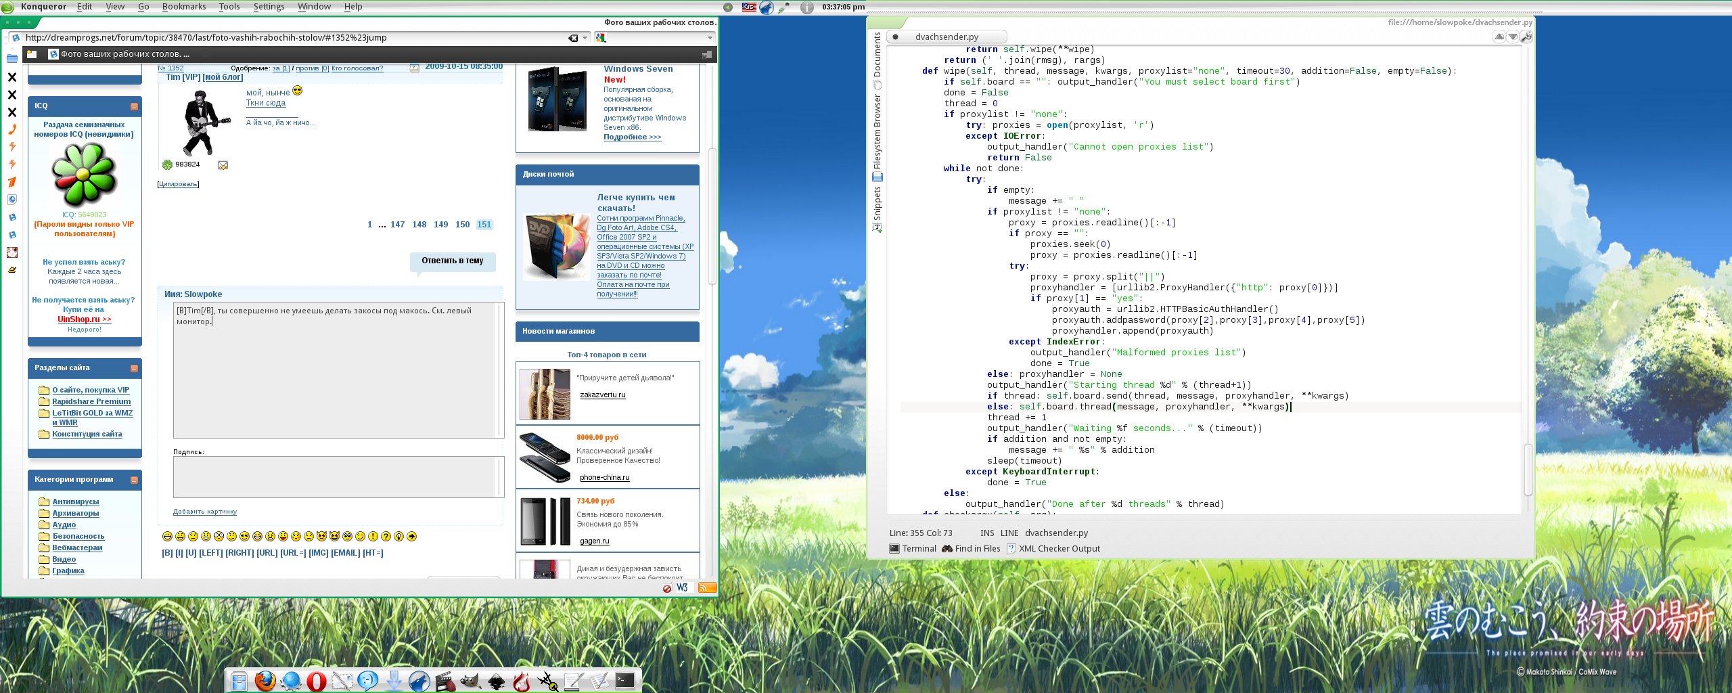Click the grey info icon in system tray
The width and height of the screenshot is (1732, 693).
point(807,7)
